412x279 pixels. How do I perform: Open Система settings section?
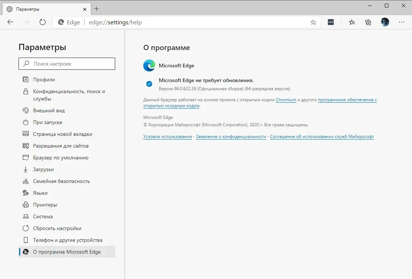coord(67,217)
